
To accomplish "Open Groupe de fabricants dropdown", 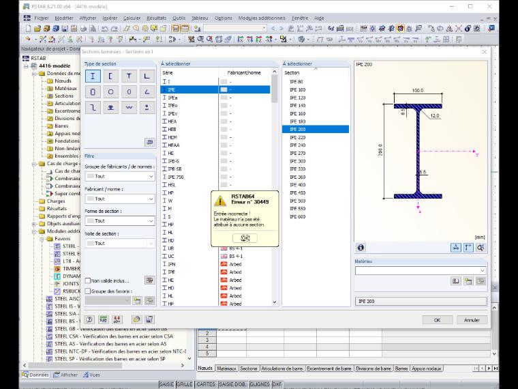I will tap(120, 176).
